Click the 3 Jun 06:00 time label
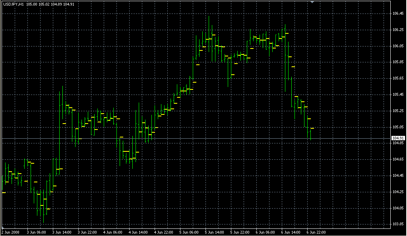The height and width of the screenshot is (236, 407). tap(36, 232)
